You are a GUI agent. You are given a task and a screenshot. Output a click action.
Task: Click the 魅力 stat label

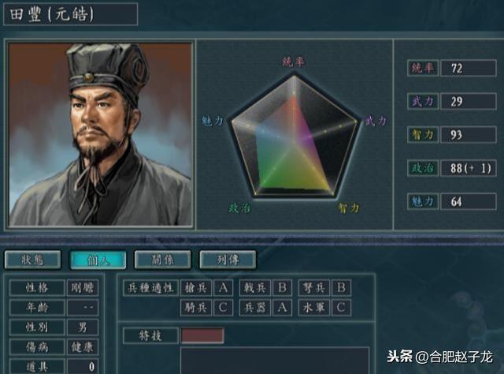click(x=423, y=201)
